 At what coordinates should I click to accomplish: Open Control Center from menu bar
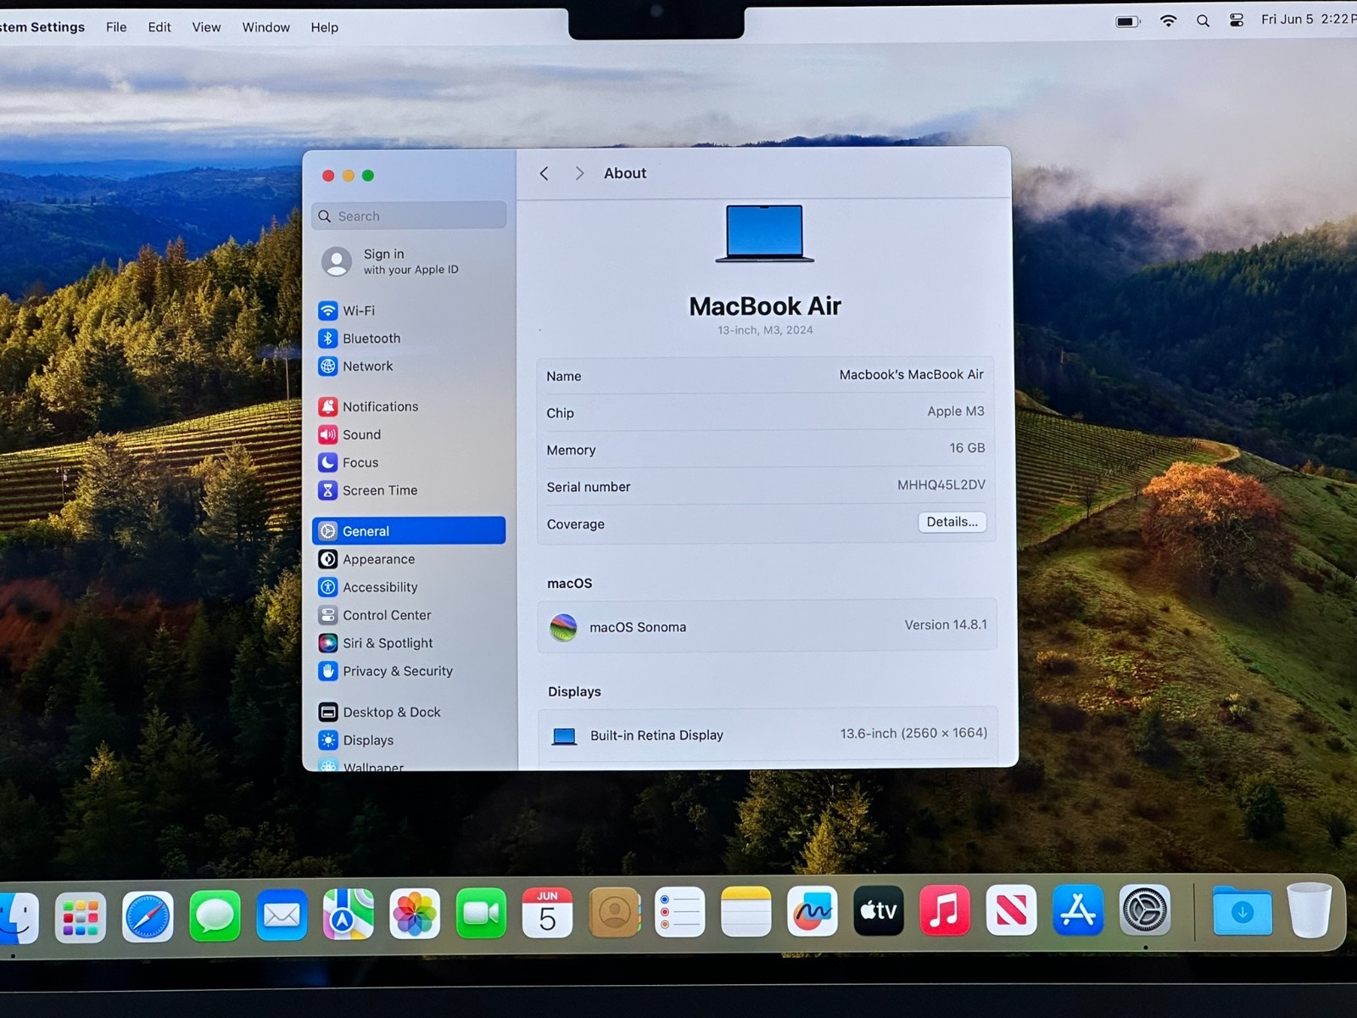[x=1237, y=20]
